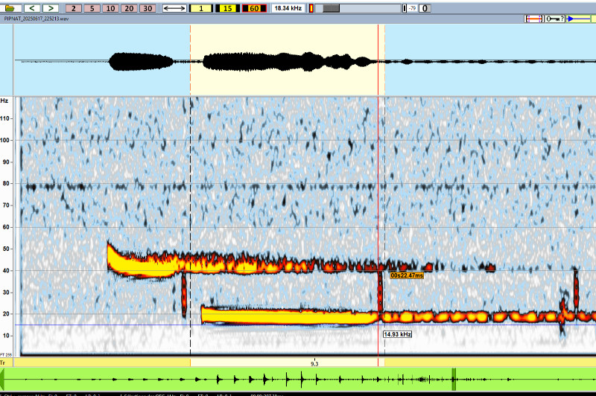The height and width of the screenshot is (396, 596).
Task: Toggle the yellow 15 button
Action: pyautogui.click(x=227, y=8)
